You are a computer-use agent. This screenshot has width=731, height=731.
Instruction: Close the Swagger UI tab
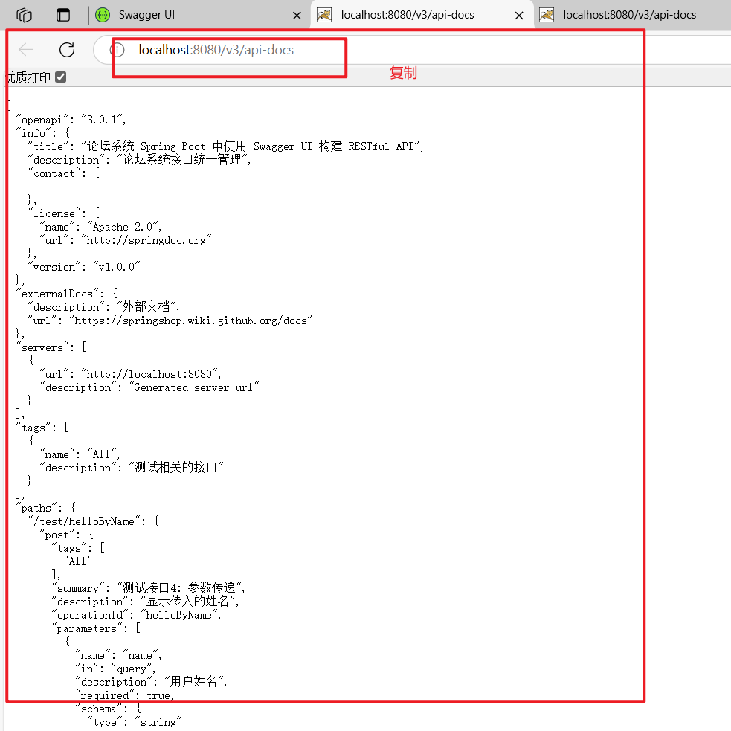click(297, 16)
